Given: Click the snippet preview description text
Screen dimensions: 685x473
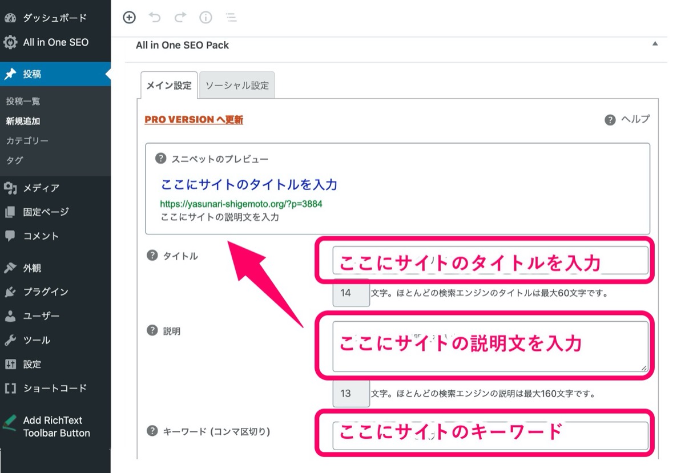Looking at the screenshot, I should coord(220,217).
